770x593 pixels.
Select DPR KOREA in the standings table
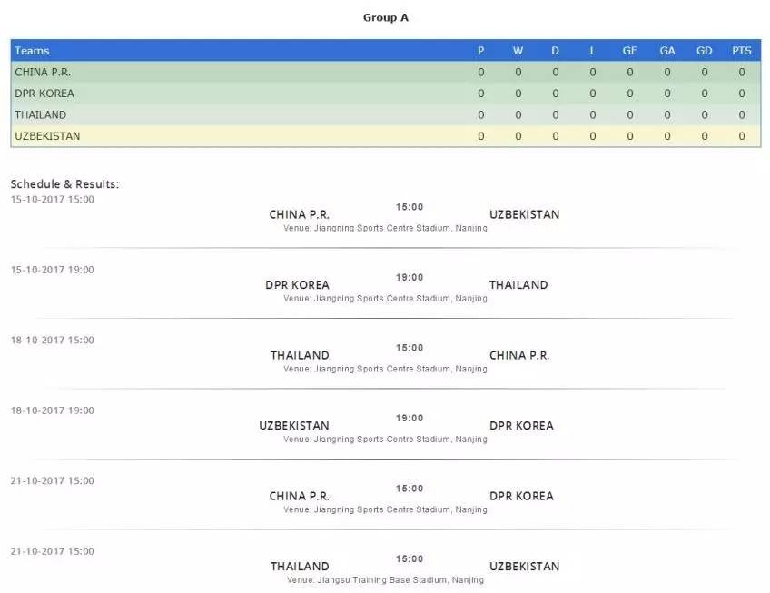(x=44, y=94)
